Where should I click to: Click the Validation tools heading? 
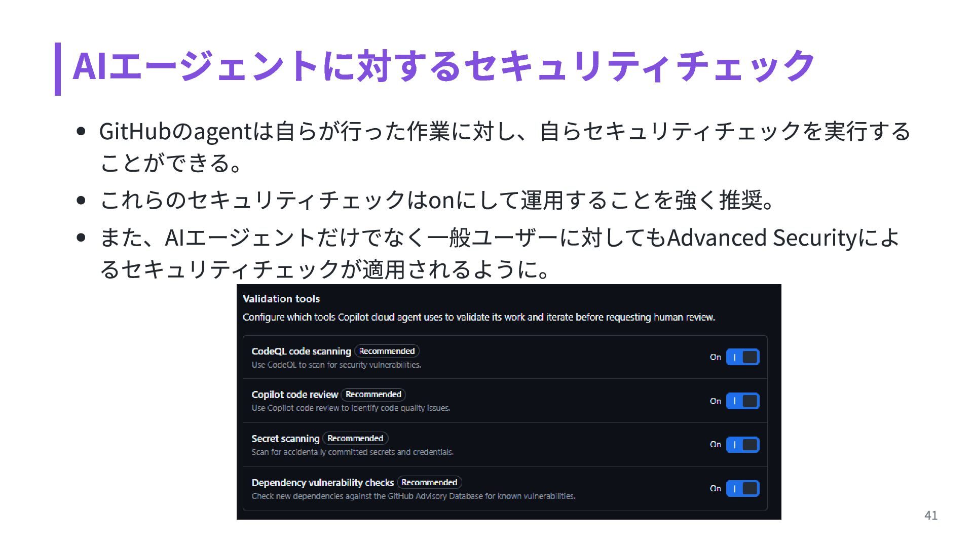coord(281,299)
